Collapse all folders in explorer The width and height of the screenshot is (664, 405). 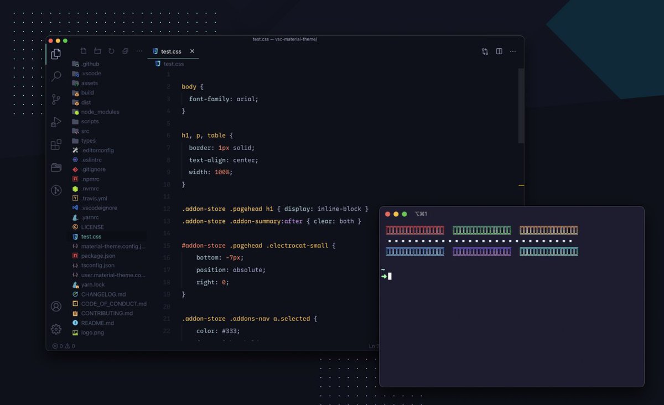125,51
